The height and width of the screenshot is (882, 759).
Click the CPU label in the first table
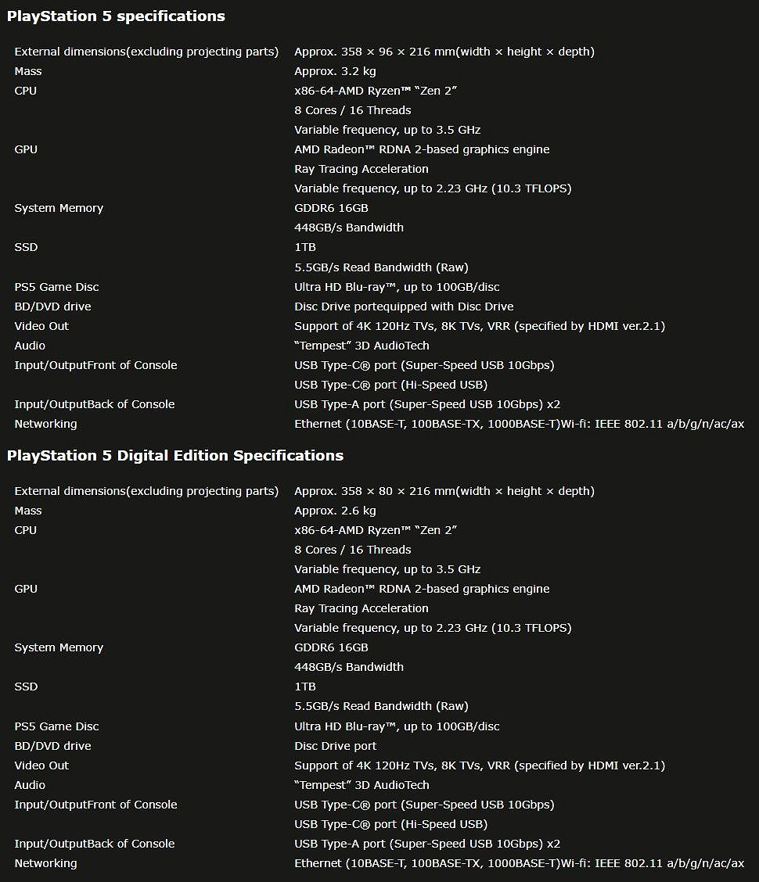point(26,91)
